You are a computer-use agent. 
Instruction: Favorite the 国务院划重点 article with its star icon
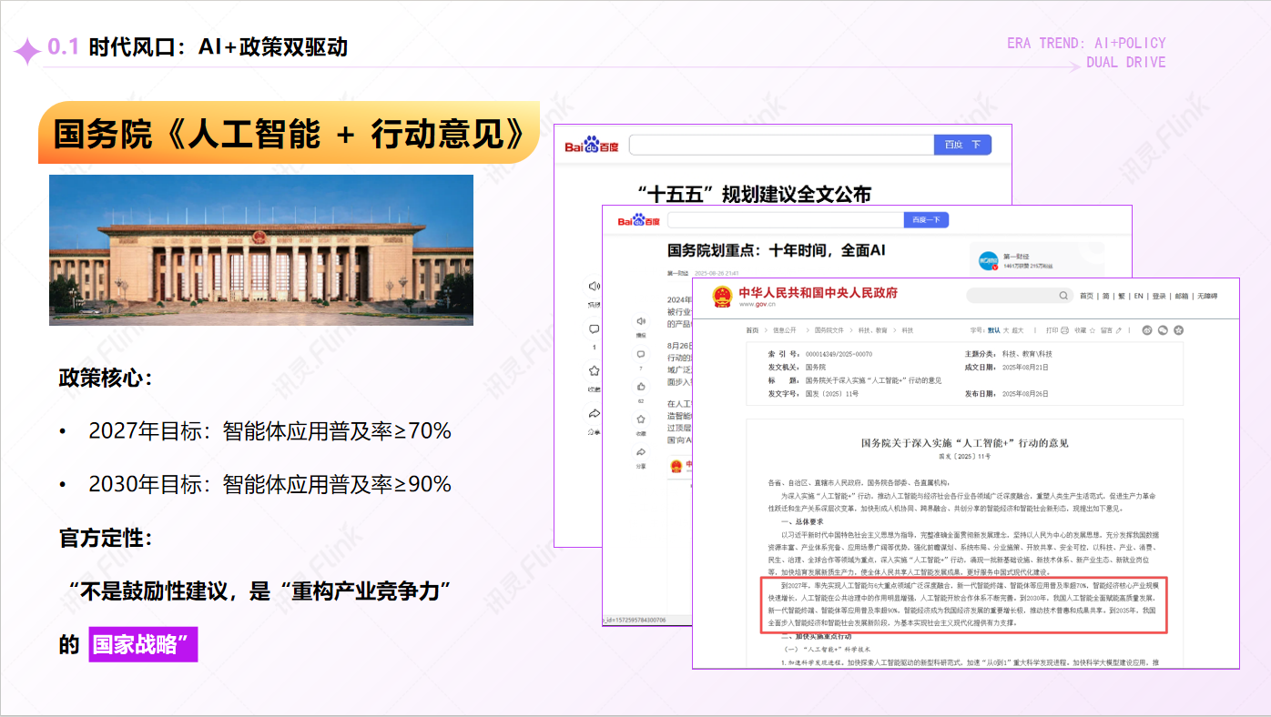click(x=641, y=419)
